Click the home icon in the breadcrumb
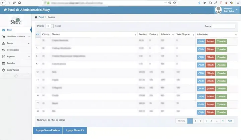The image size is (241, 140). pyautogui.click(x=36, y=17)
